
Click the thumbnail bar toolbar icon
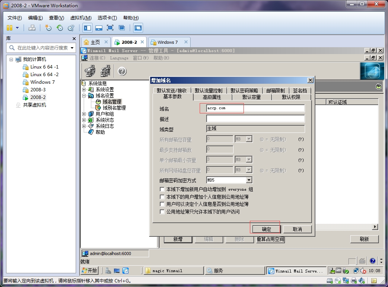99,28
